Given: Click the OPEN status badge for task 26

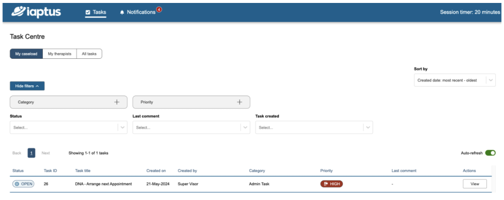Looking at the screenshot, I should (x=23, y=184).
